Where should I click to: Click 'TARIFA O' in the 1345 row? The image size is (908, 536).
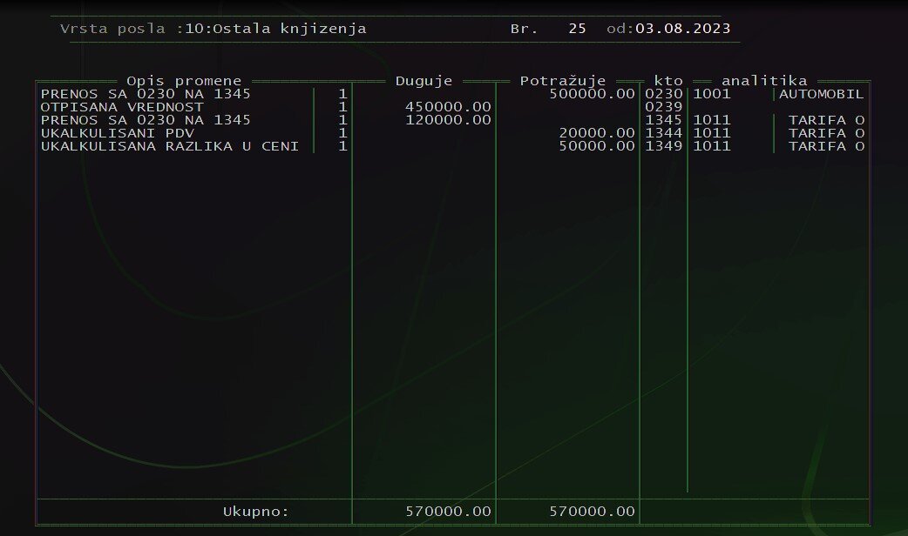click(x=826, y=120)
